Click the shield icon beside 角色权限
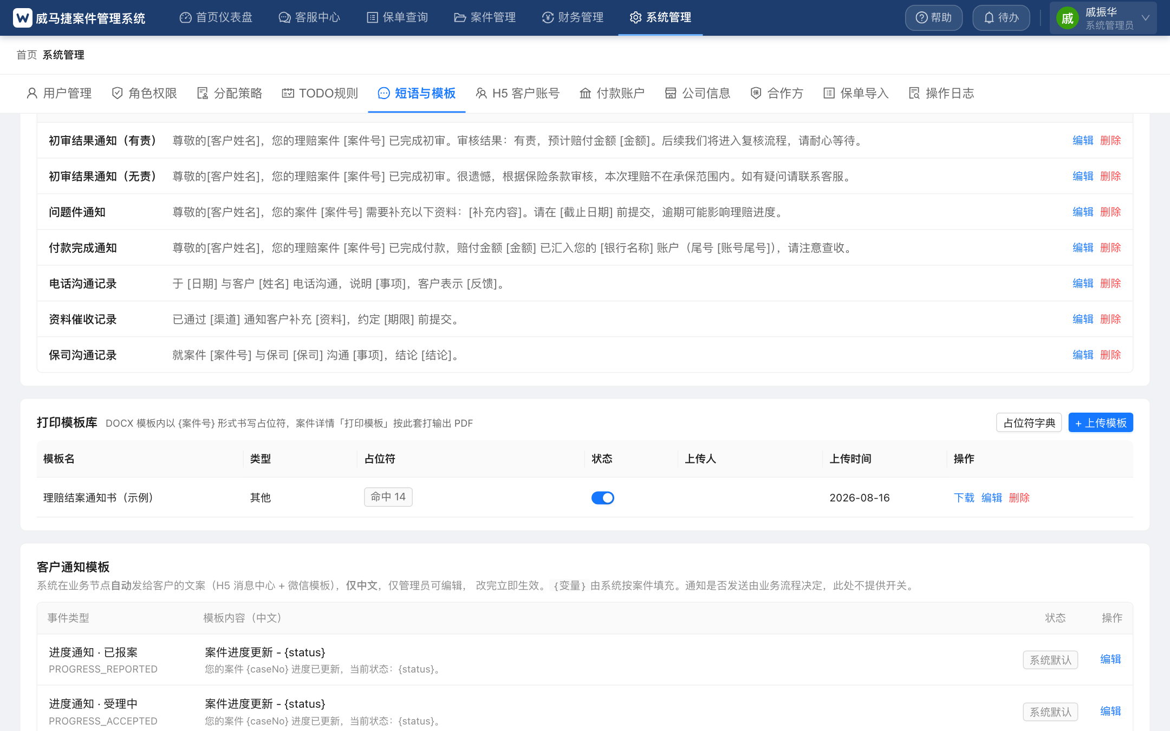 click(117, 93)
